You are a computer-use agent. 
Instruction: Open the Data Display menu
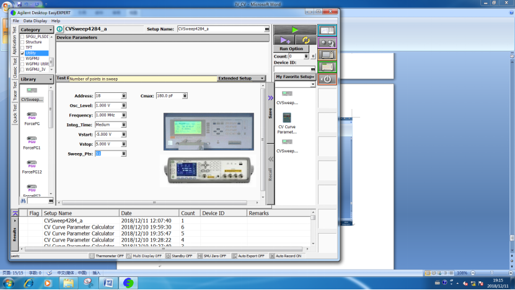(x=35, y=20)
